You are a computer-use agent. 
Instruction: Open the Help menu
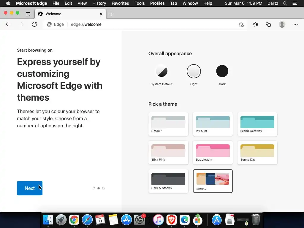pyautogui.click(x=208, y=3)
